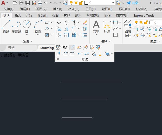Open the Edit Polyline tool

[x=79, y=47]
